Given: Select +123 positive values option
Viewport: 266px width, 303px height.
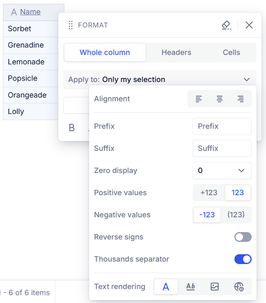Looking at the screenshot, I should pos(209,193).
